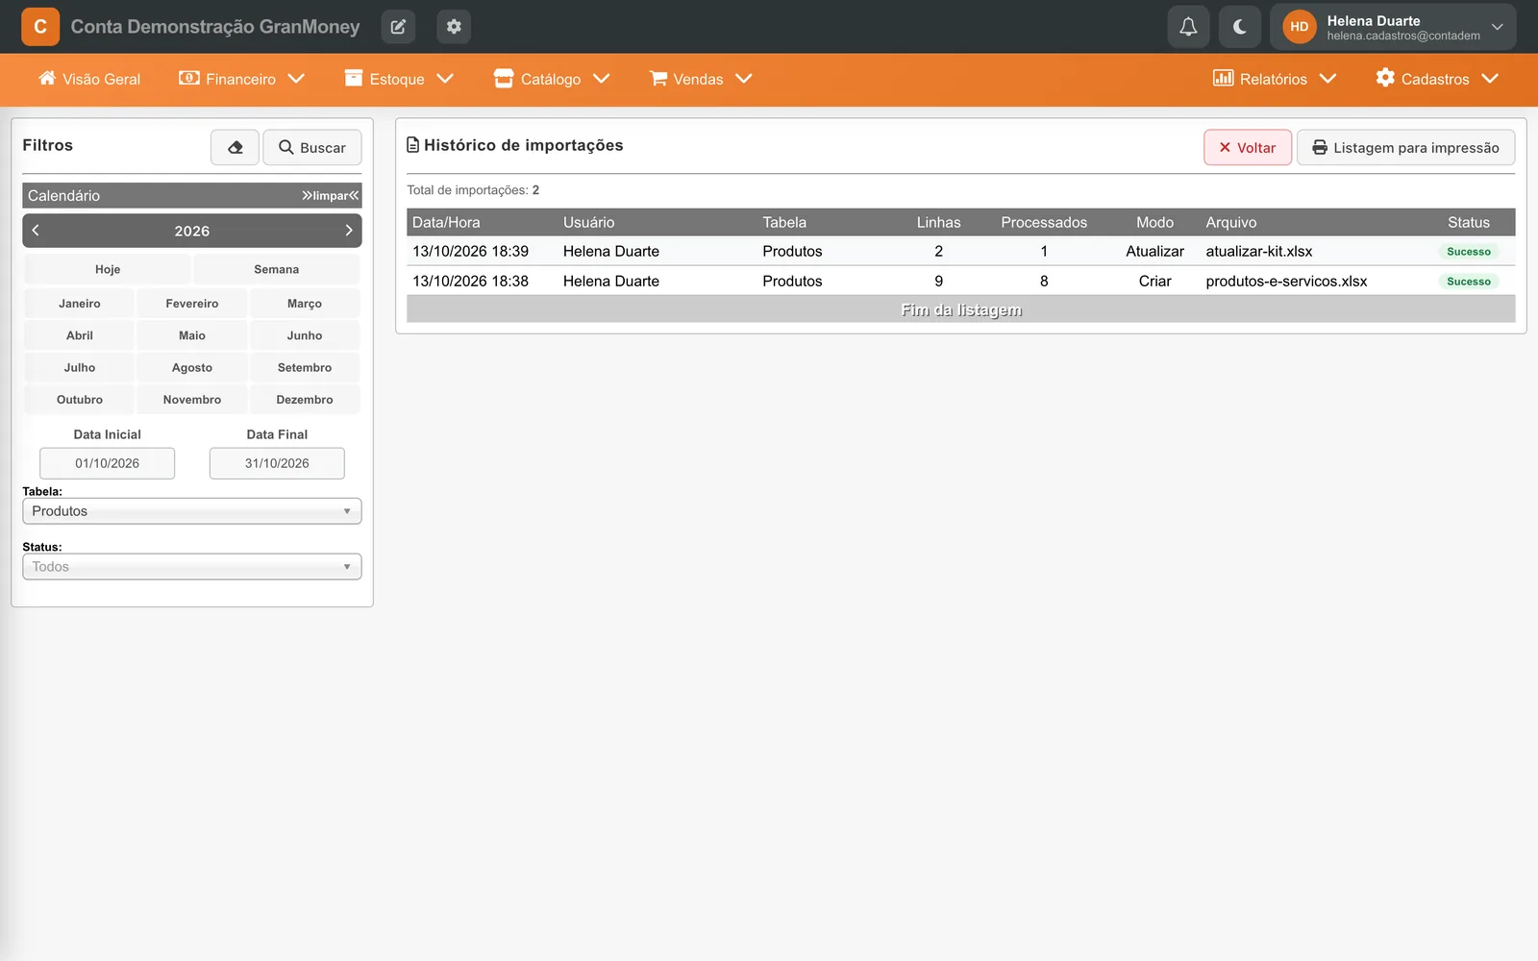Pick Janeiro in the calendar
This screenshot has width=1538, height=961.
click(x=80, y=304)
